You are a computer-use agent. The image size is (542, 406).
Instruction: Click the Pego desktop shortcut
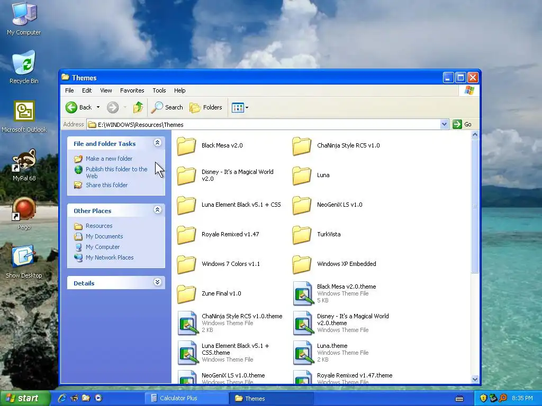pos(24,214)
